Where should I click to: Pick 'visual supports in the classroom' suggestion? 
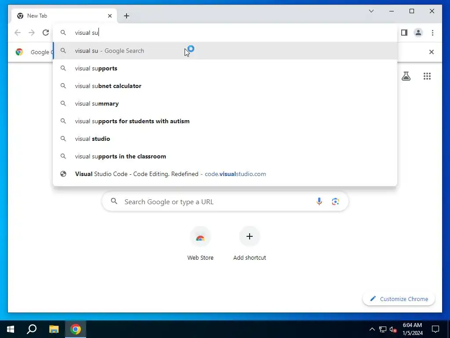tap(225, 156)
